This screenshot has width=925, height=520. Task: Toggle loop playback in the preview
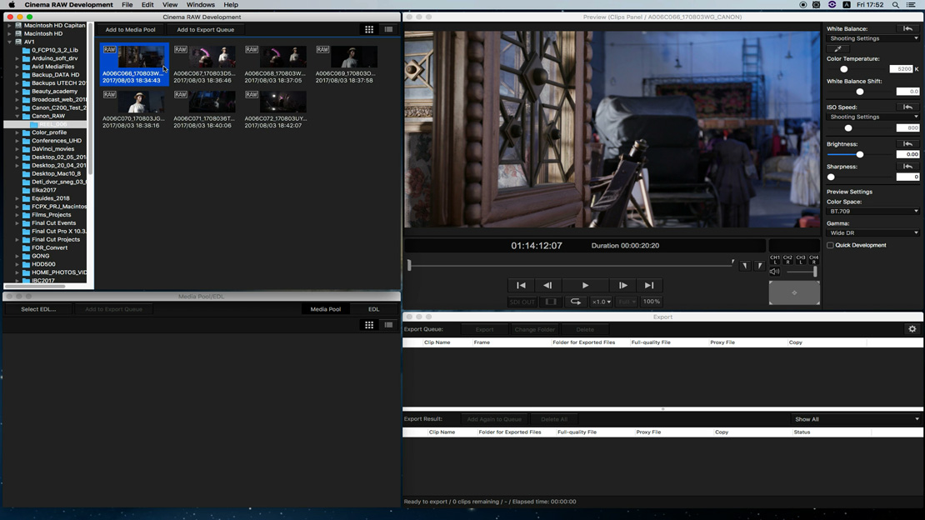click(x=575, y=302)
